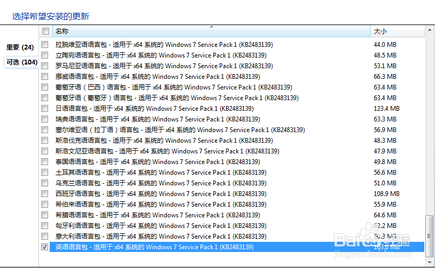435x269 pixels.
Task: Check the Spanish (西班牙语) language pack checkbox
Action: pyautogui.click(x=45, y=193)
